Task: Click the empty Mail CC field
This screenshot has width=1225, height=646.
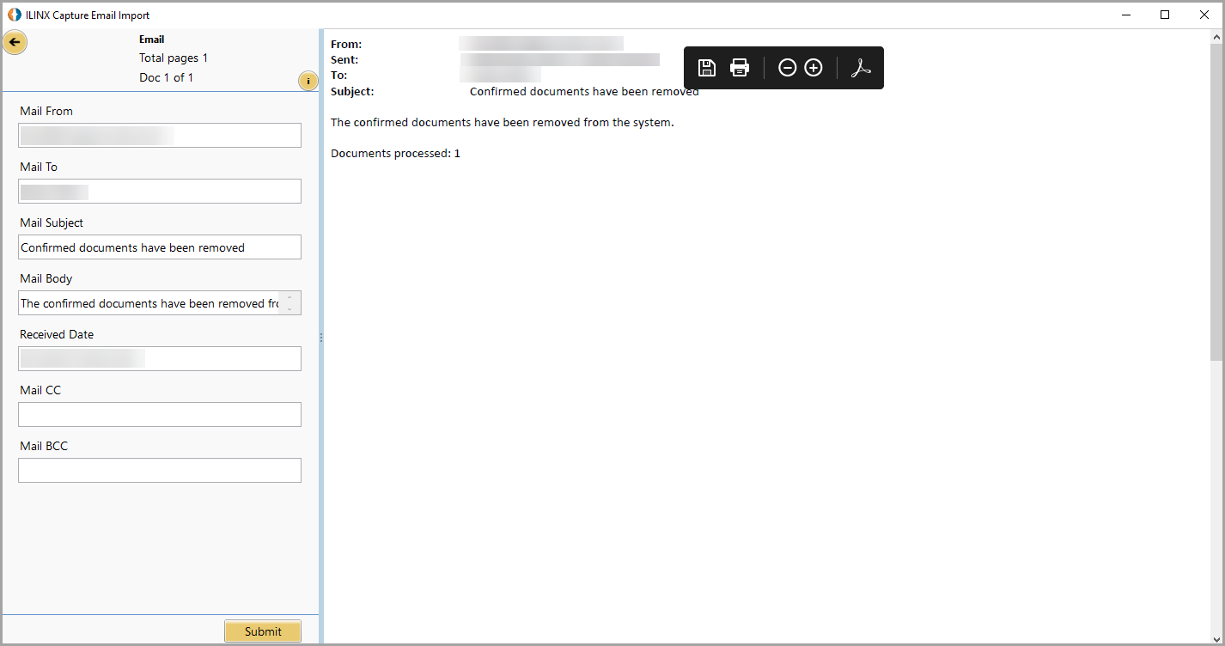Action: click(160, 415)
